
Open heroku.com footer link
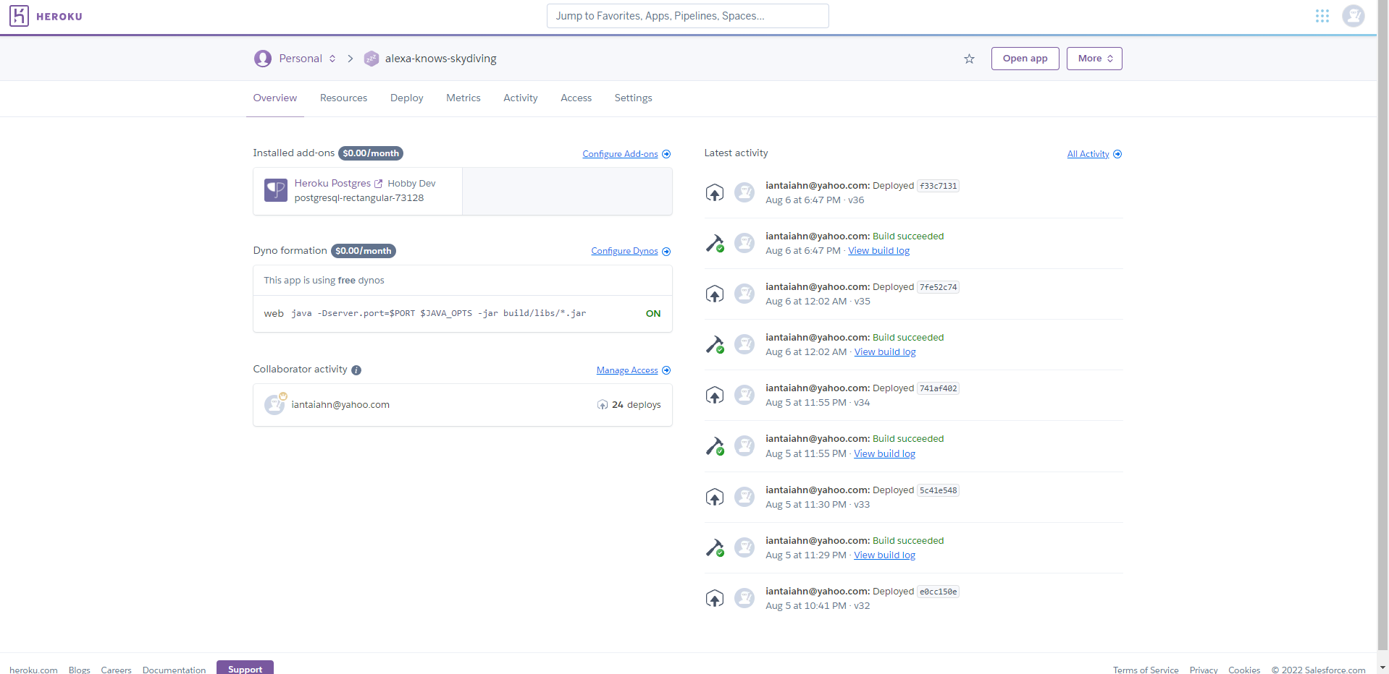(x=33, y=670)
